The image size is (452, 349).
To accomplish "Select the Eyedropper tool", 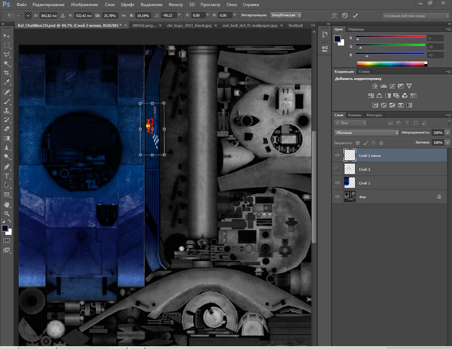I will (x=7, y=82).
